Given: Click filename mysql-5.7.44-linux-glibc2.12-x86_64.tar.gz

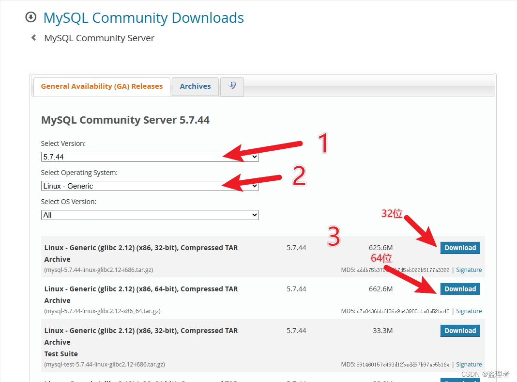Looking at the screenshot, I should coord(102,311).
